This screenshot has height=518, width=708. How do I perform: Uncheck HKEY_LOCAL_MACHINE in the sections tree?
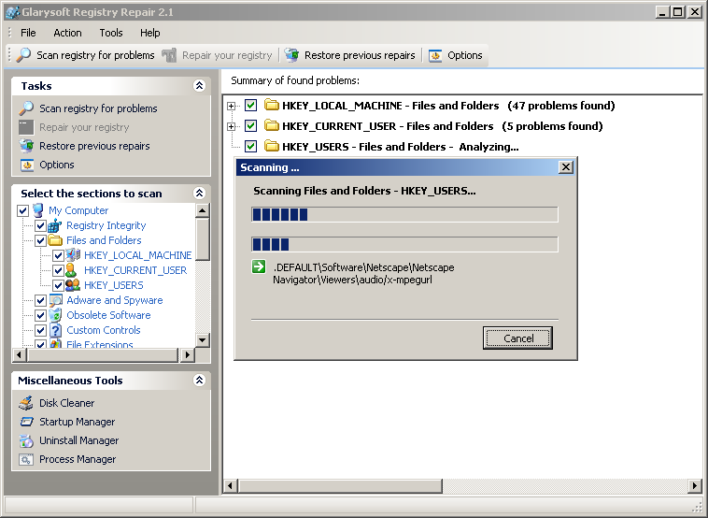pyautogui.click(x=58, y=255)
